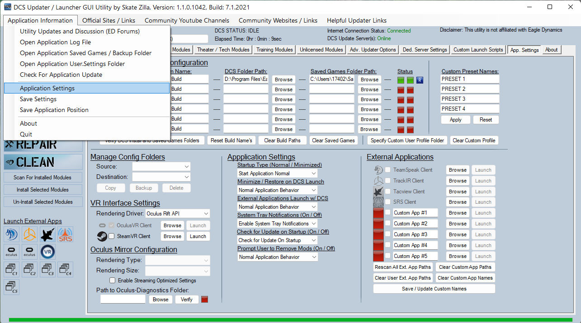Open the Source dropdown in Manage Config Folders
Screen dimensions: 581x323
tap(161, 167)
